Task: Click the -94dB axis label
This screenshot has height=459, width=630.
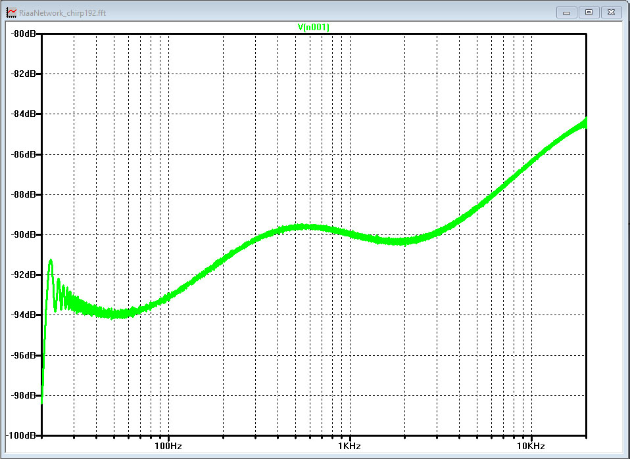Action: 23,315
